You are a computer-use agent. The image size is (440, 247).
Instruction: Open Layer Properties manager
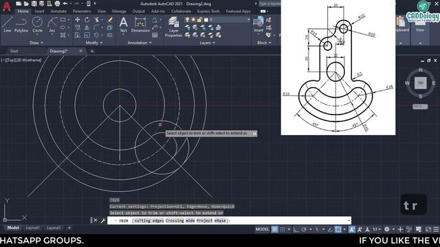[x=173, y=27]
